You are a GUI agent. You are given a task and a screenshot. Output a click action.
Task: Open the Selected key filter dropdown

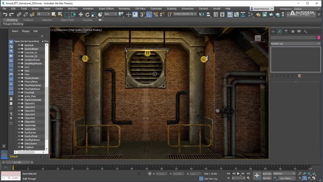click(284, 174)
